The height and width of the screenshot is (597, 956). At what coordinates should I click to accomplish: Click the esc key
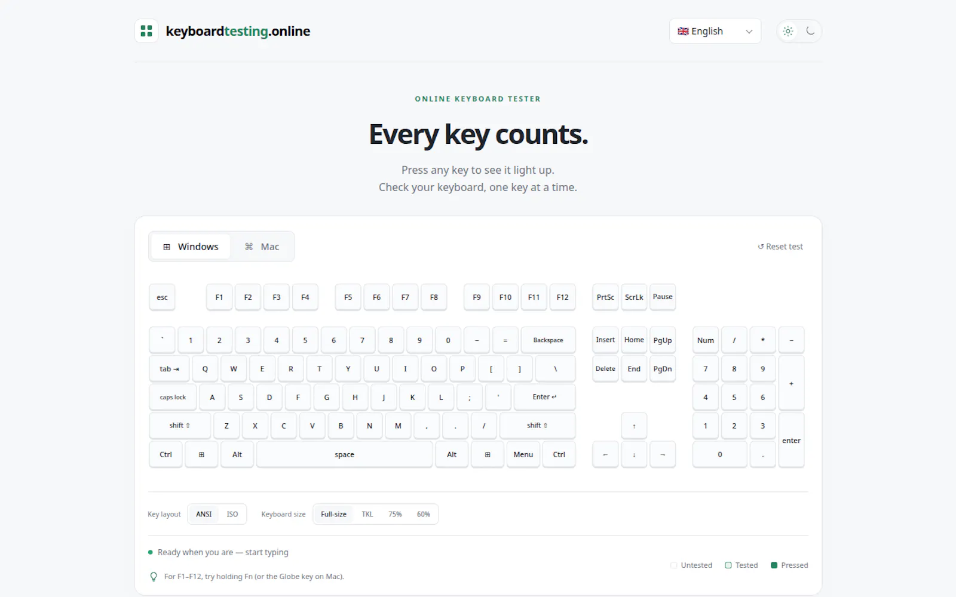[162, 297]
